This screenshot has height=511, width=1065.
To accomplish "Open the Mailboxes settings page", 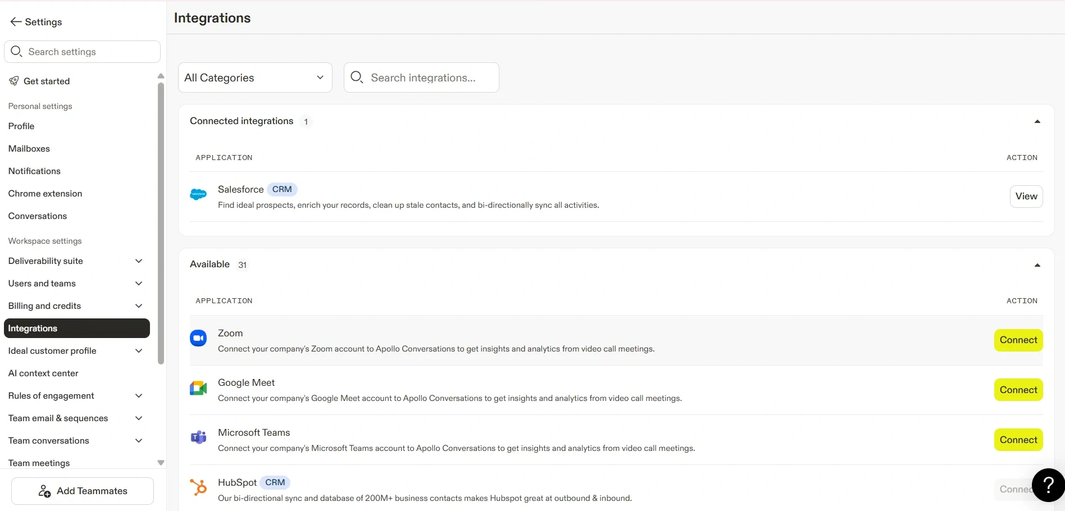I will pos(29,149).
